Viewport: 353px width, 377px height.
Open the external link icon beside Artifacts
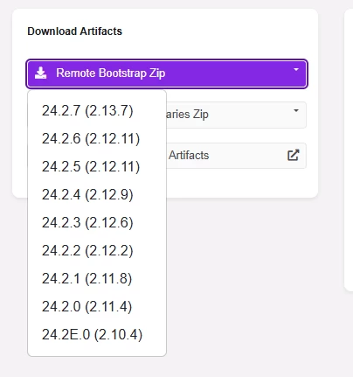(x=293, y=155)
